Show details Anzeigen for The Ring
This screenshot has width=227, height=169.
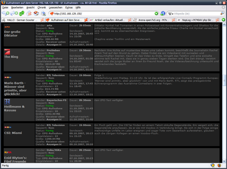point(54,70)
